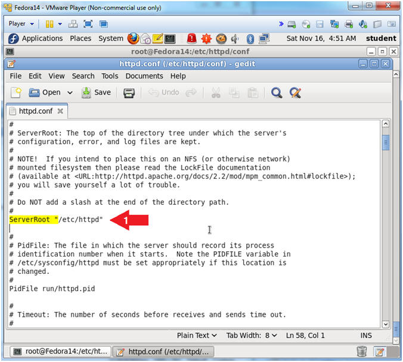Click the Ln 58, Col 1 status text

click(x=305, y=336)
